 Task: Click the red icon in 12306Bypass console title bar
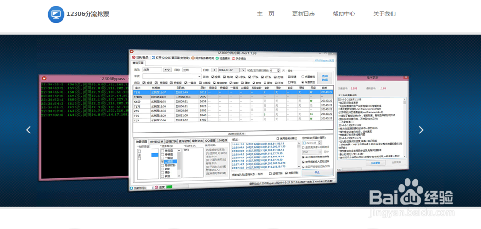pyautogui.click(x=44, y=78)
